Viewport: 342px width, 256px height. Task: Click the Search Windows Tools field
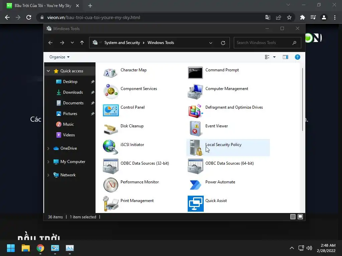(x=268, y=43)
